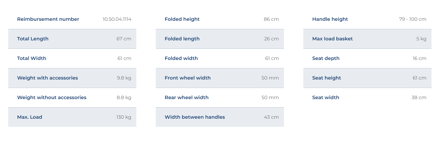
Task: Click the Max. Load label
Action: (x=29, y=117)
